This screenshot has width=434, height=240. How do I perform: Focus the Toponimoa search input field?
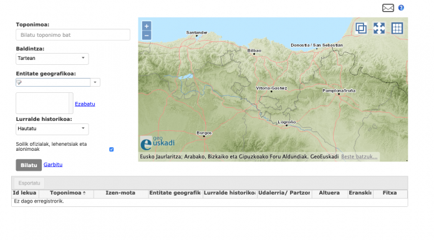(73, 35)
